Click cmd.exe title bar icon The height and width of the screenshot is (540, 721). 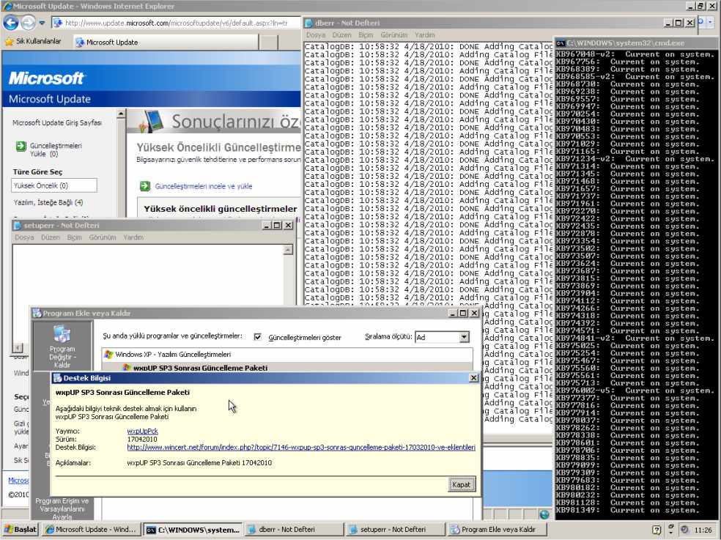[x=561, y=43]
